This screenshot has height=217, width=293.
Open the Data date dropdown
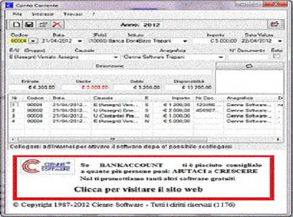(x=80, y=41)
